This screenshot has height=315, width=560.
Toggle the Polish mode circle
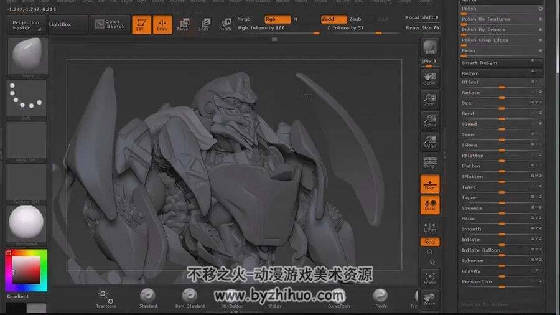540,9
